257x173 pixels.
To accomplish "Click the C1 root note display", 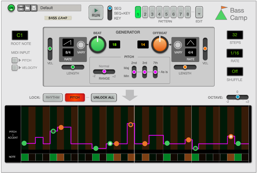I will [20, 35].
